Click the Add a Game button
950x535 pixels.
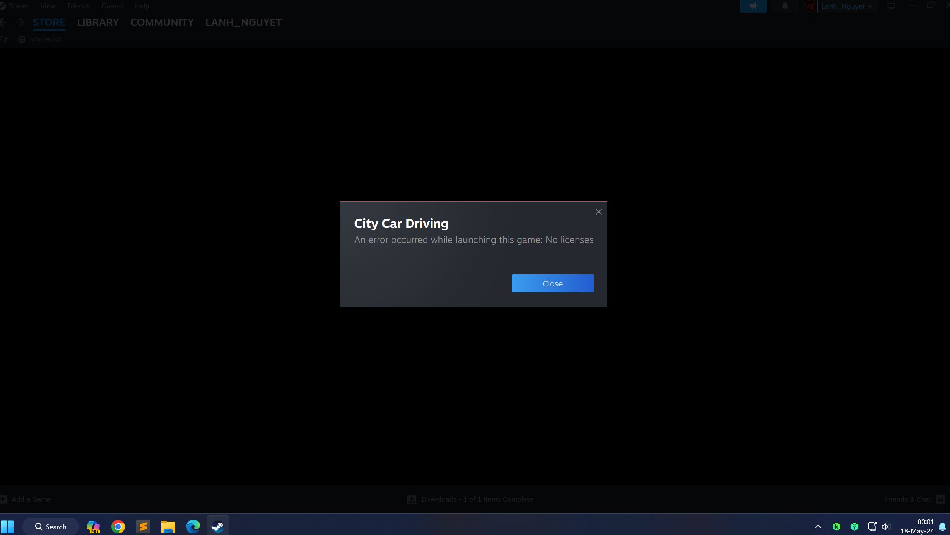point(26,499)
